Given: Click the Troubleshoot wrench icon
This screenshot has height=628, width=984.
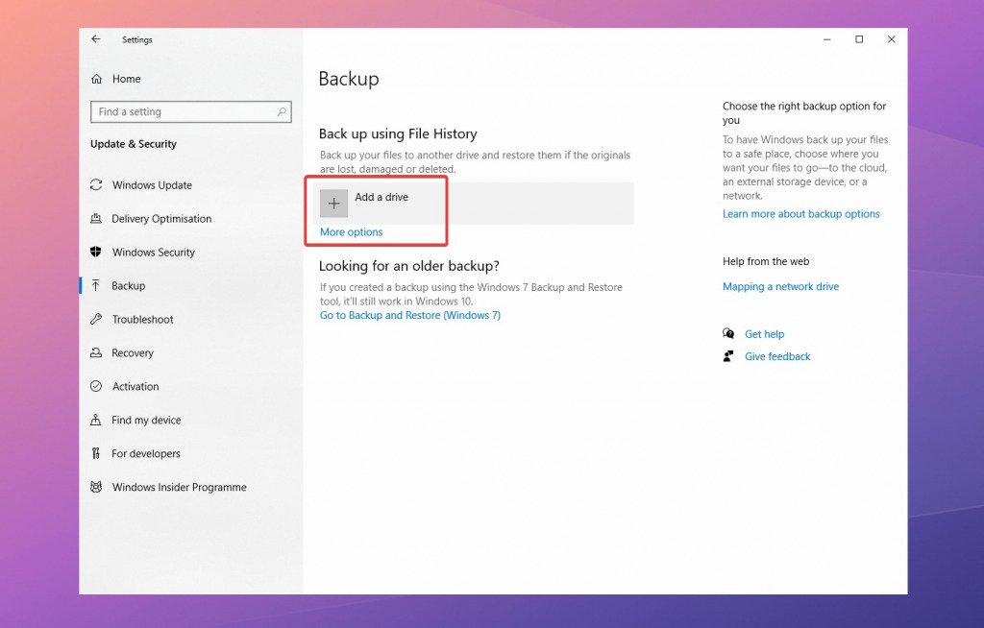Looking at the screenshot, I should point(97,319).
